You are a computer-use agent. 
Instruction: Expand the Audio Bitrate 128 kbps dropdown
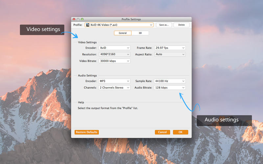[170, 88]
